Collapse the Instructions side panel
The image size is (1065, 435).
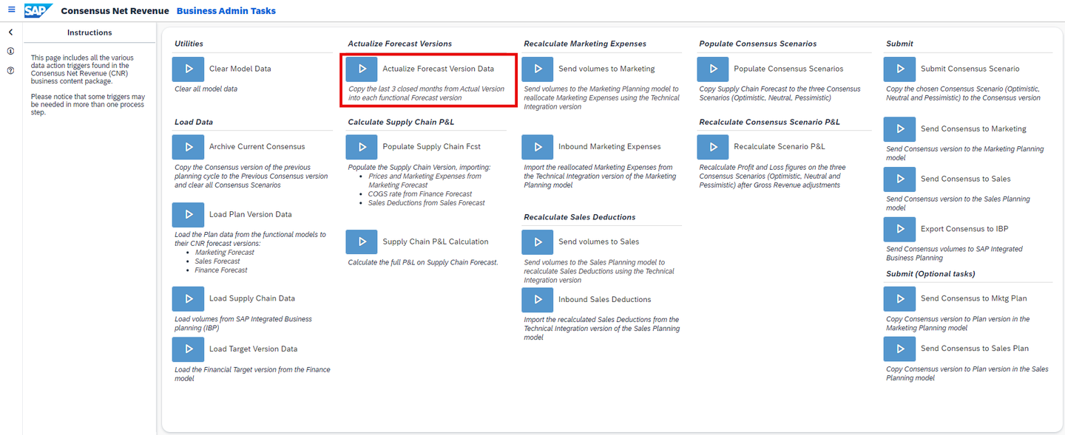(x=11, y=32)
